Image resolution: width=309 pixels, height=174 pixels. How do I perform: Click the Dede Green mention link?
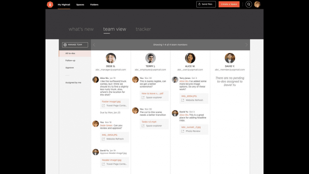pyautogui.click(x=106, y=125)
